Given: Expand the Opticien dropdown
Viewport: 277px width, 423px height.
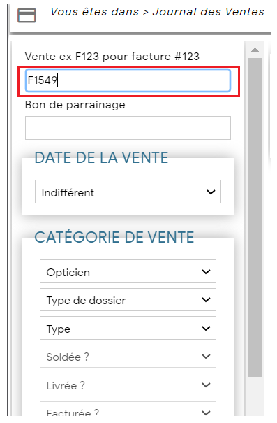Looking at the screenshot, I should (128, 271).
